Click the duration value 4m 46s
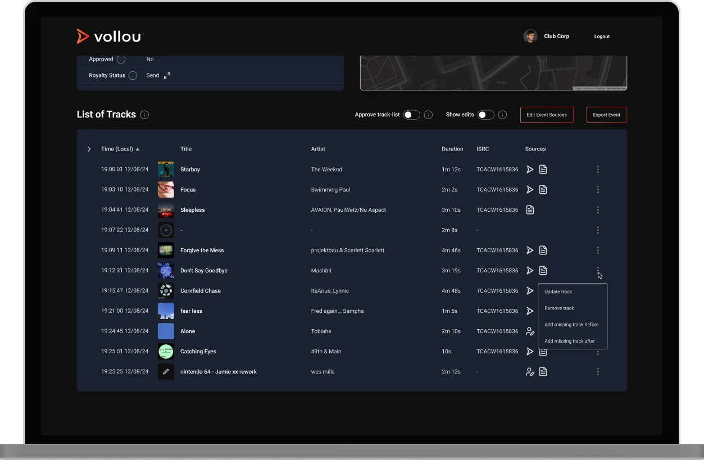Screen dimensions: 704x460 (x=451, y=250)
